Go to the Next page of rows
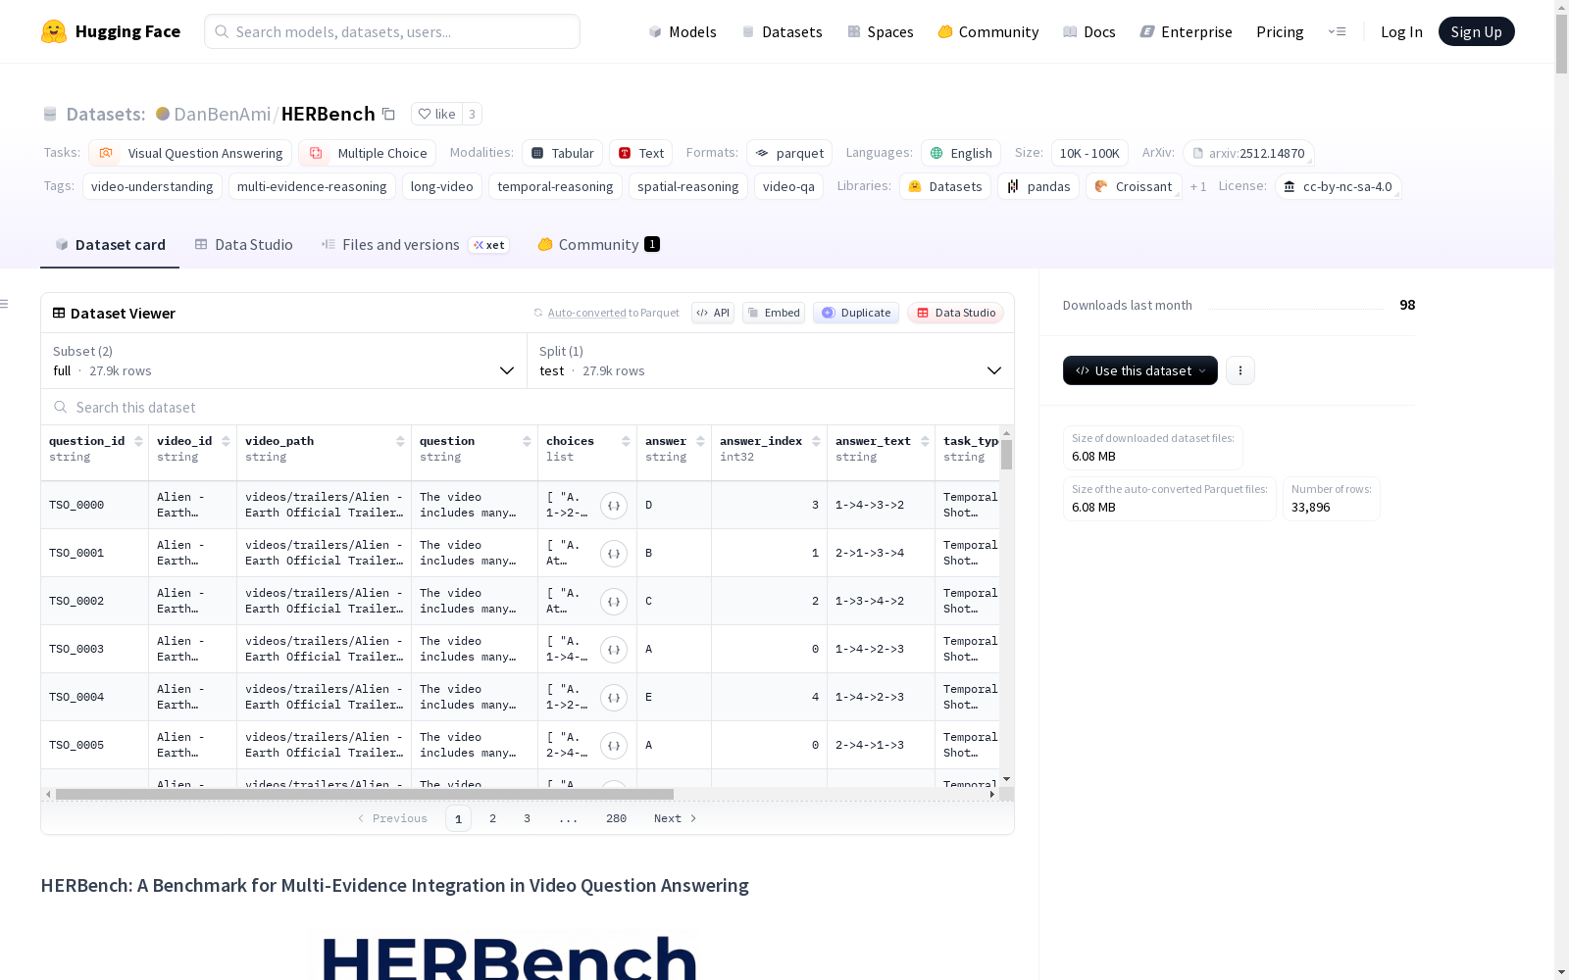1569x980 pixels. pos(676,818)
